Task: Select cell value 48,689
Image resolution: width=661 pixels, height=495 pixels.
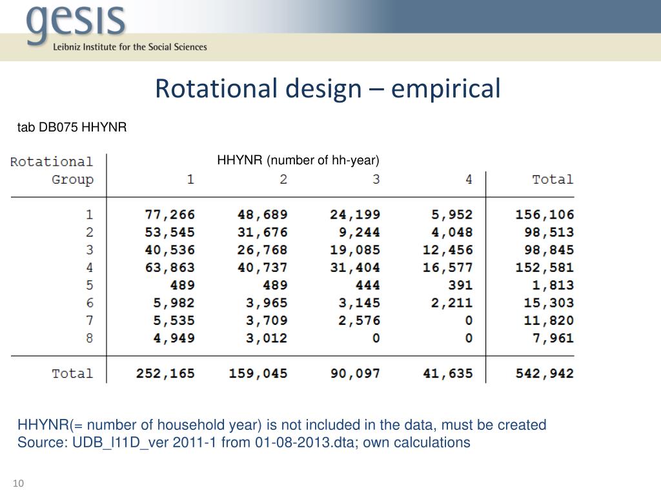Action: coord(262,215)
